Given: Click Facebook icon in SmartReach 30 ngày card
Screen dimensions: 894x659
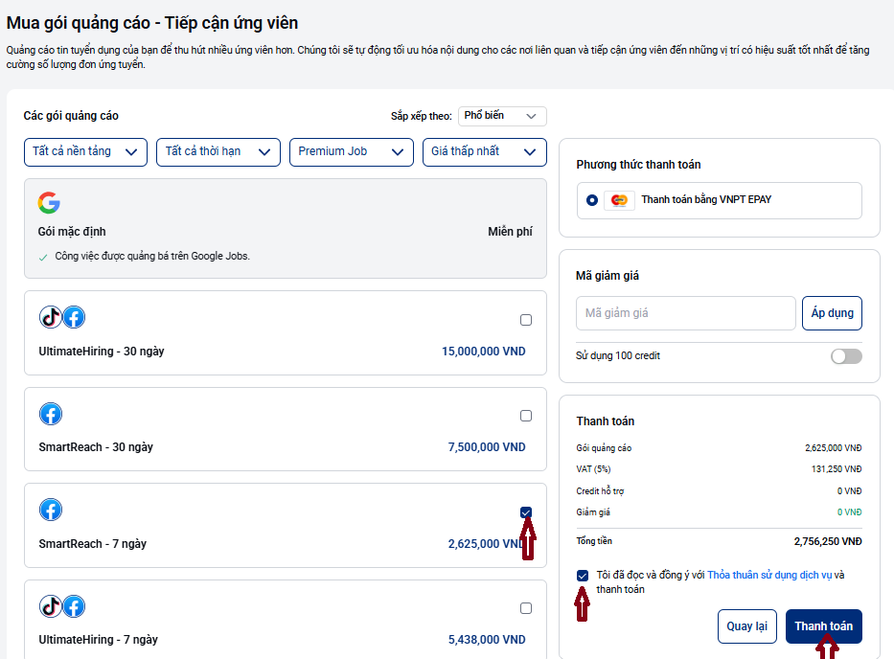Looking at the screenshot, I should coord(51,414).
